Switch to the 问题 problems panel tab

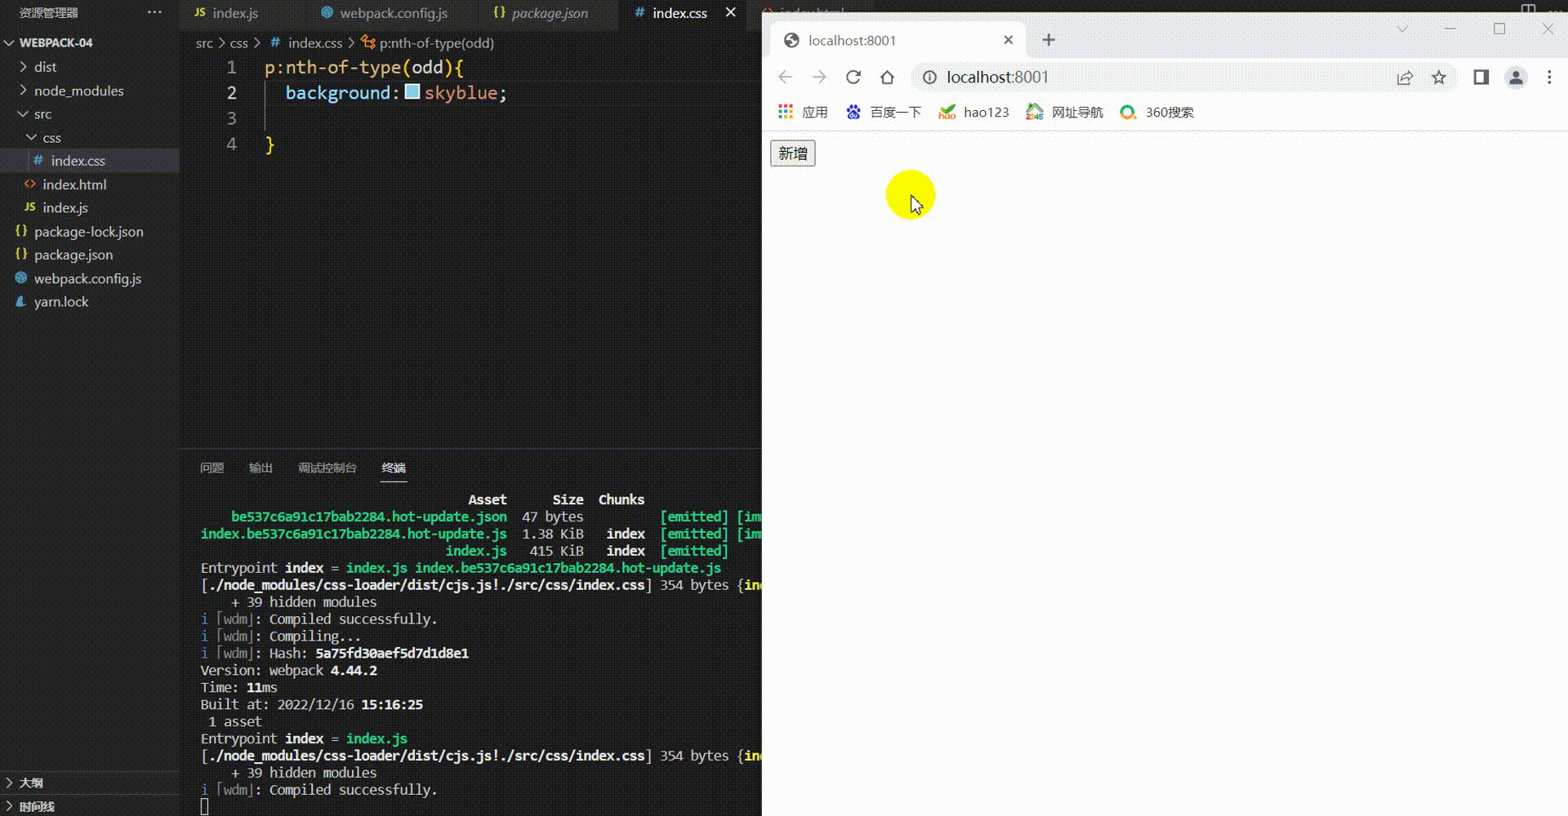point(212,468)
